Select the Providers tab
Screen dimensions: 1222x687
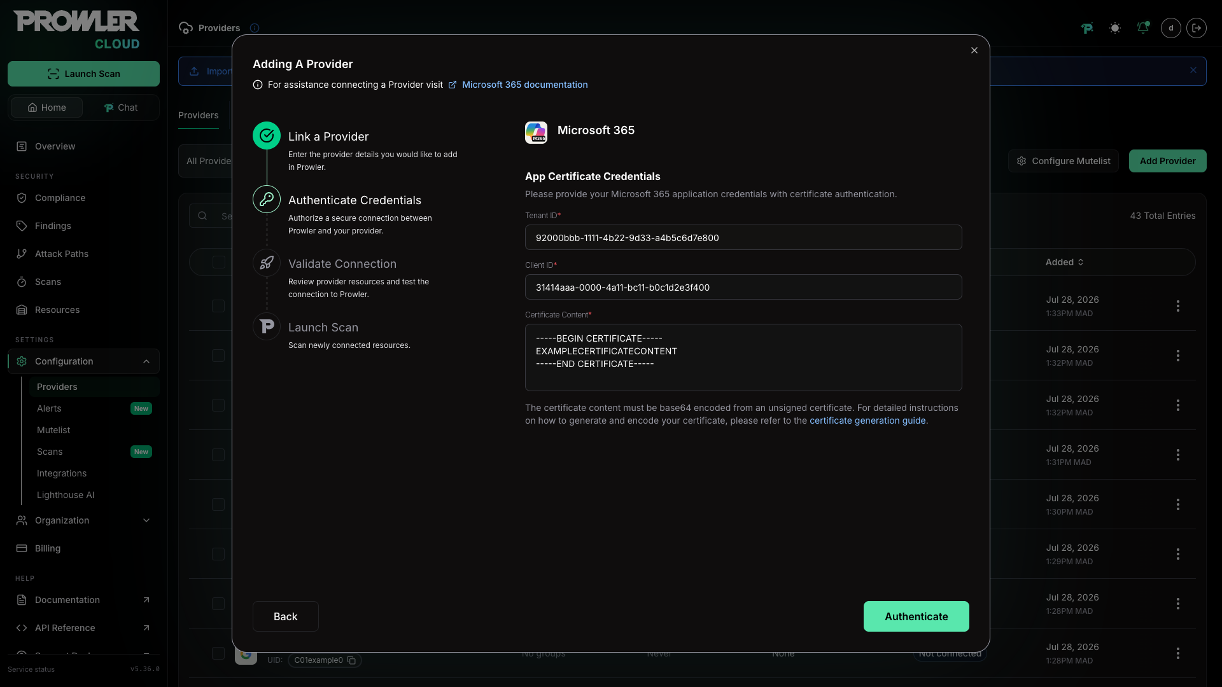[199, 115]
